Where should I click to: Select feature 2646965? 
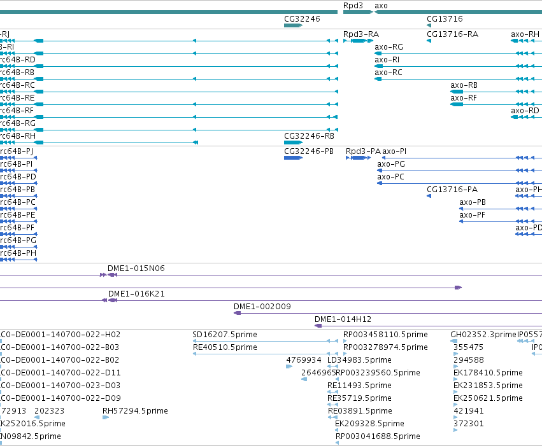tap(318, 373)
